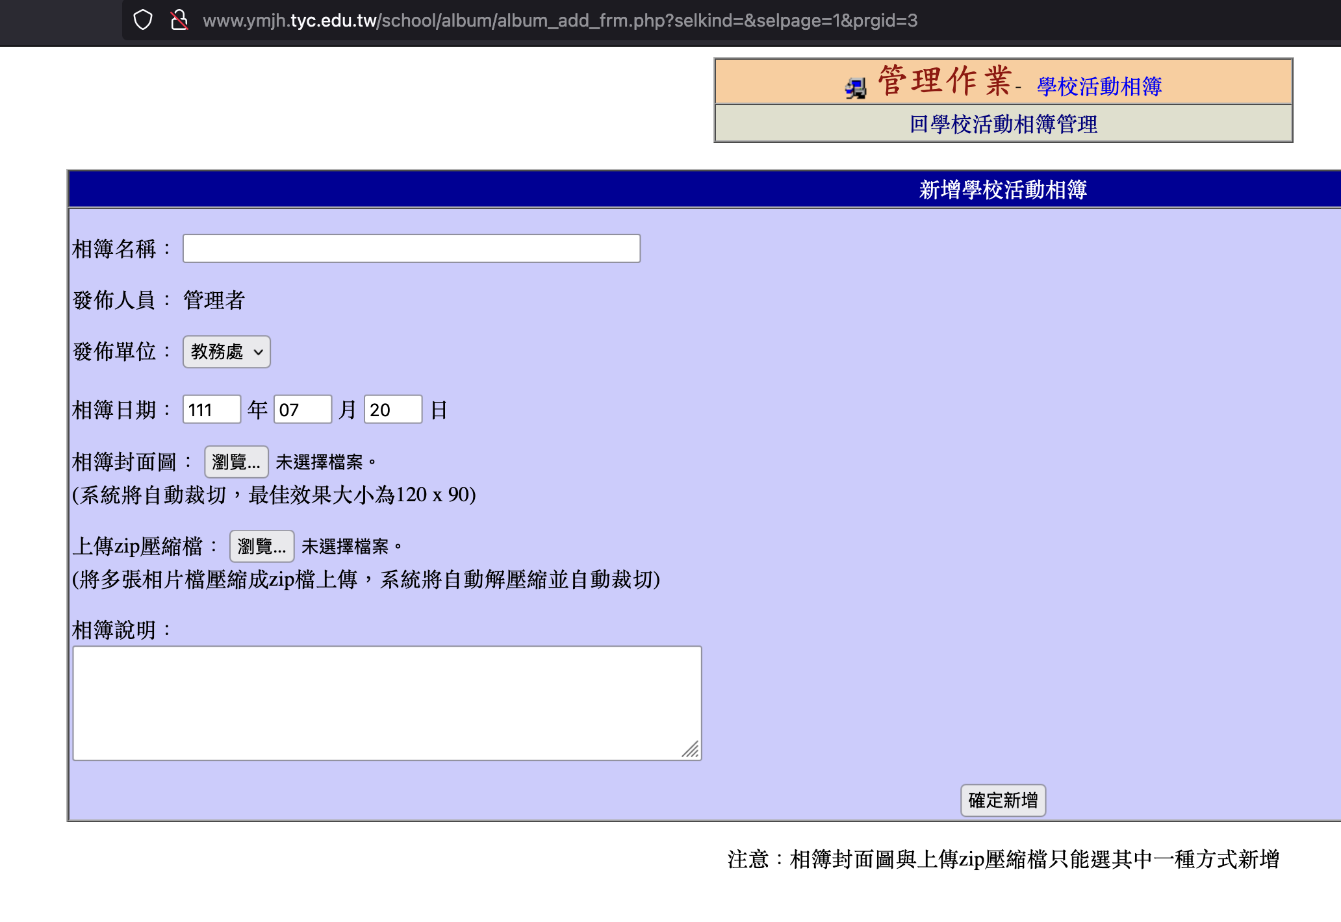Viewport: 1341px width, 922px height.
Task: Click the year field containing 111
Action: click(212, 410)
